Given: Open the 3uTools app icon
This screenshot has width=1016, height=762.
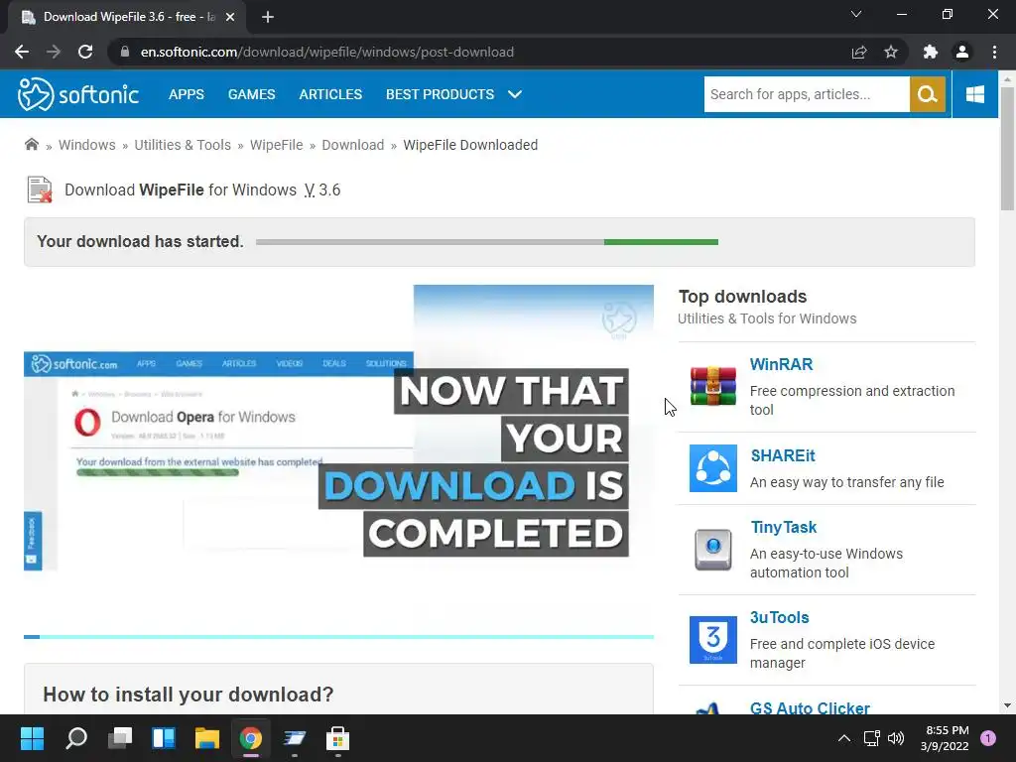Looking at the screenshot, I should pos(712,640).
